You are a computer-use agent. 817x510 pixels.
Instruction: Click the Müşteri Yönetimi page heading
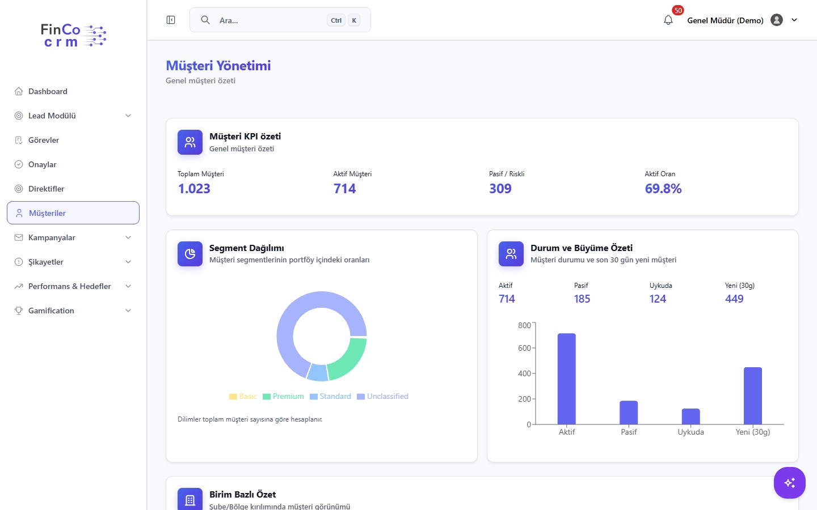218,66
